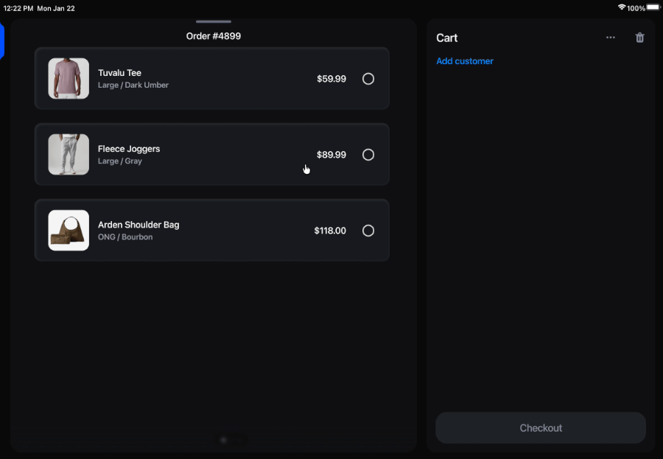Open the Tuvalu Tee product thumbnail
Screen dimensions: 663x459
[x=69, y=79]
